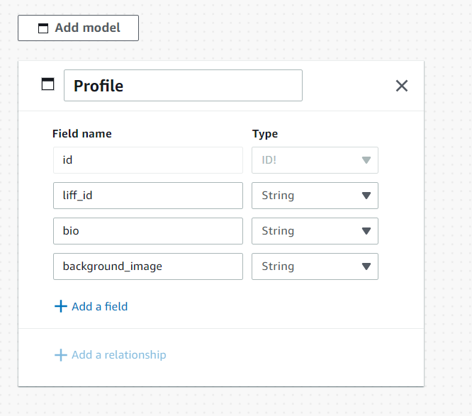The image size is (472, 416).
Task: Click the Add a field link
Action: [99, 307]
